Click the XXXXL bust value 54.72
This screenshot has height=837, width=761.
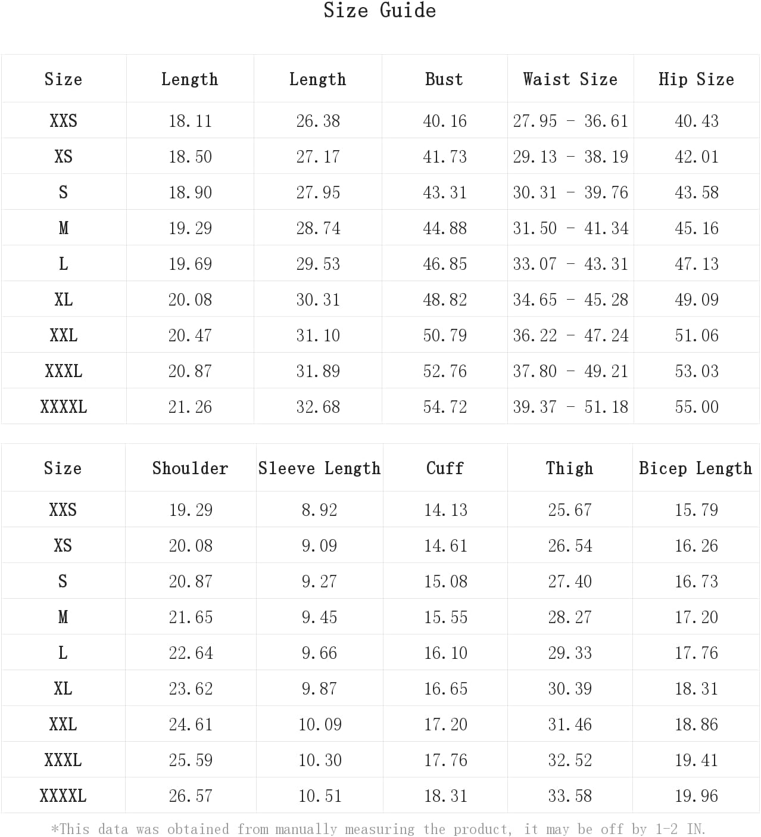(445, 407)
